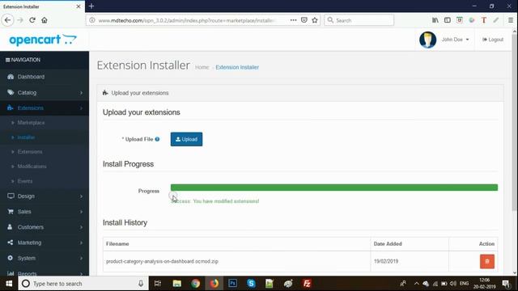The width and height of the screenshot is (518, 291).
Task: Click the Firefox Search box
Action: tap(359, 20)
